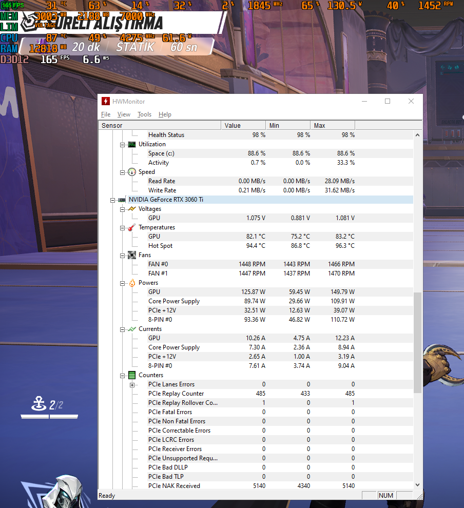Click the Value column header

[x=243, y=125]
